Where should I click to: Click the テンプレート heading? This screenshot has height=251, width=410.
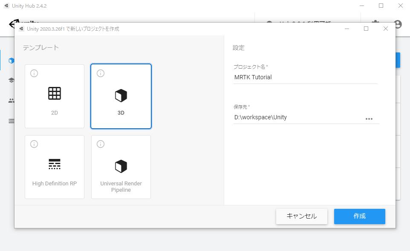pyautogui.click(x=41, y=48)
